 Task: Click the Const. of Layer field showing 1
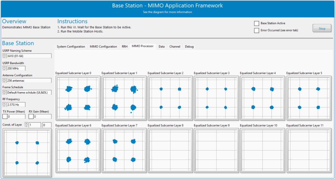tap(35, 125)
